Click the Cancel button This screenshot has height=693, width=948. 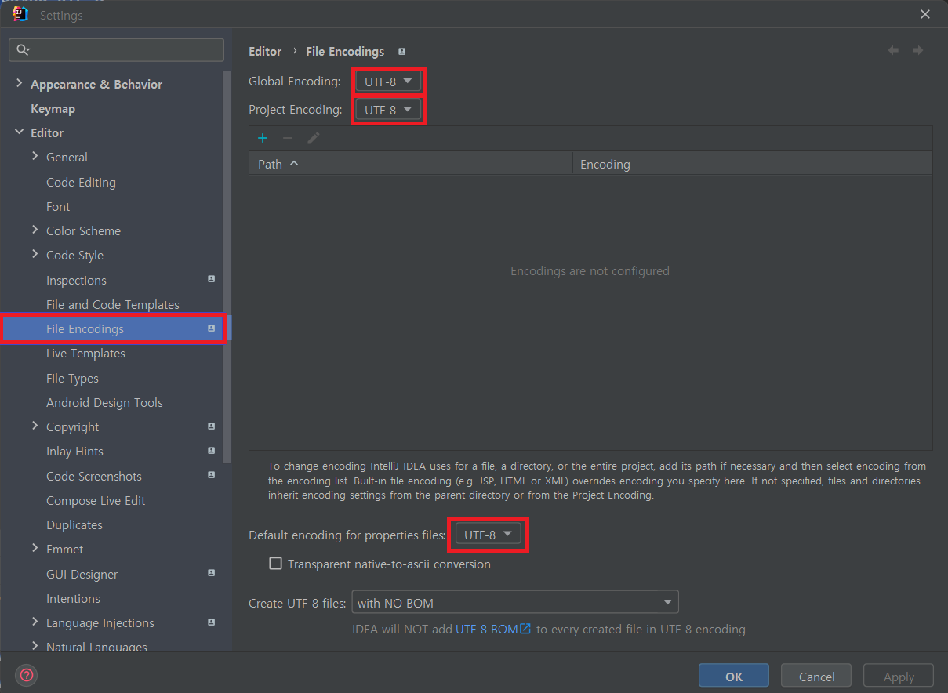point(816,677)
